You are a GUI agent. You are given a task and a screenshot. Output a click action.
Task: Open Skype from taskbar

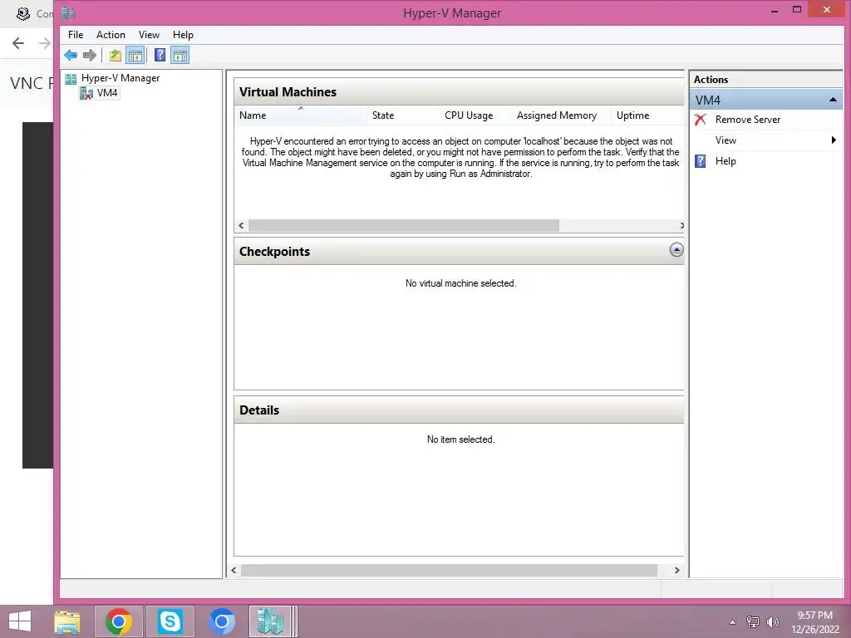click(x=170, y=621)
